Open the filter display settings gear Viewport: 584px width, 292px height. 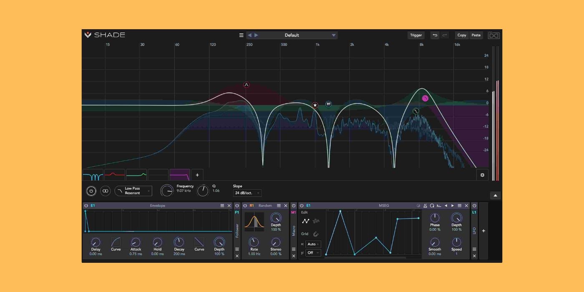click(482, 175)
